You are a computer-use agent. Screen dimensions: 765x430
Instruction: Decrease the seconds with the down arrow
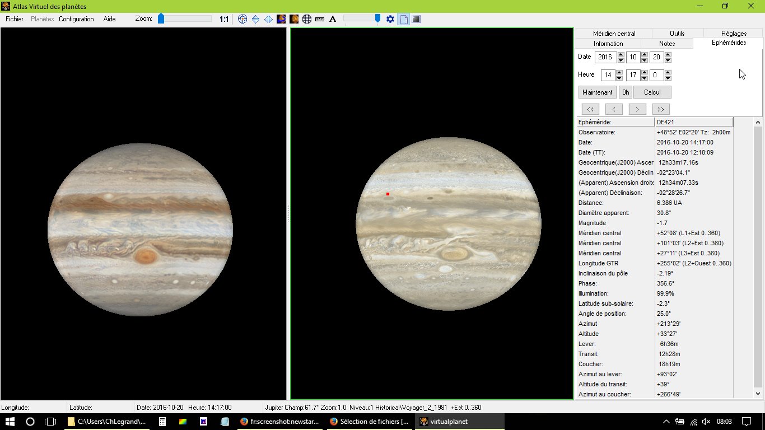(x=668, y=78)
